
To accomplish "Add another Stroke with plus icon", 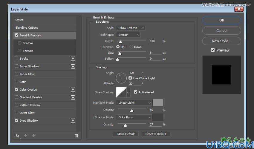I will (x=73, y=59).
